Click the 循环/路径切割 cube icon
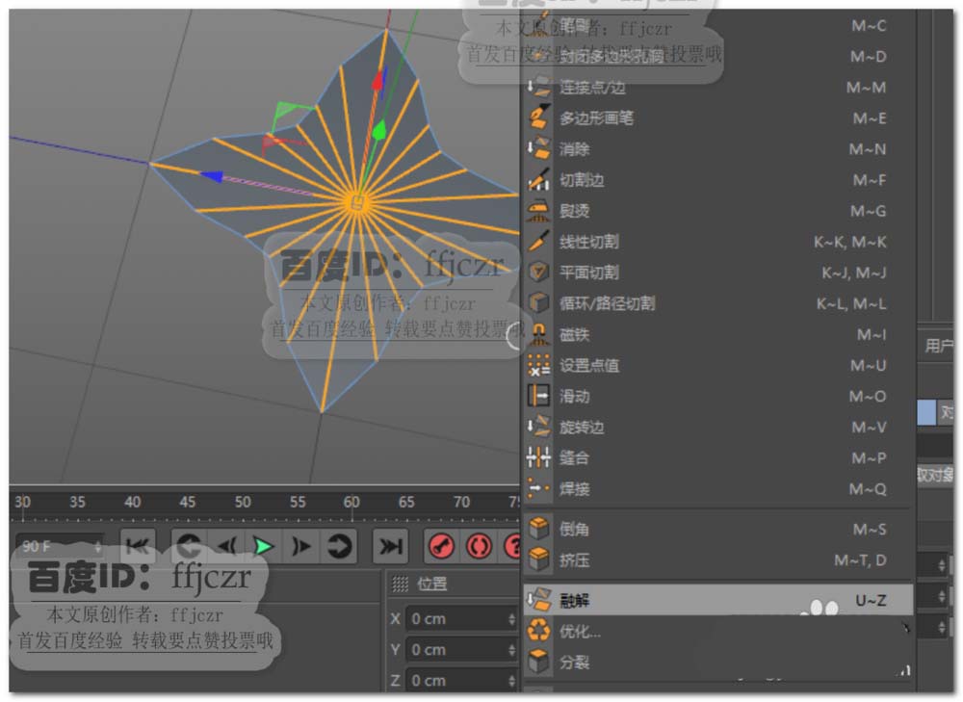This screenshot has width=963, height=702. 538,302
